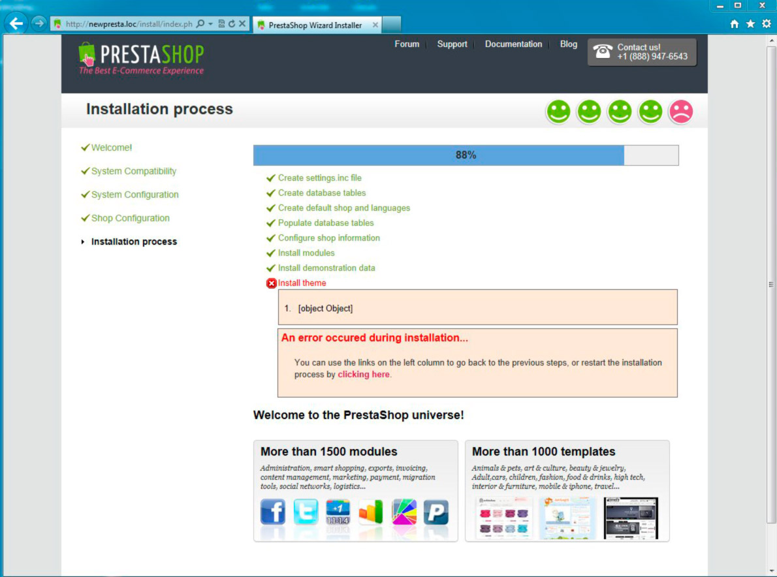Click the PrestaShop logo
The height and width of the screenshot is (577, 777).
(x=141, y=59)
